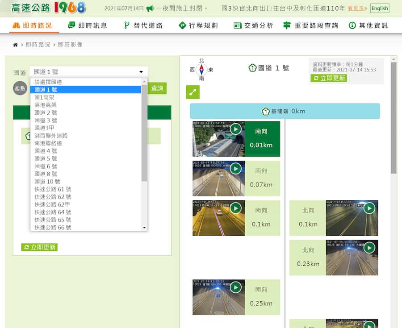Play the 北向 0.1km camera video

369,208
